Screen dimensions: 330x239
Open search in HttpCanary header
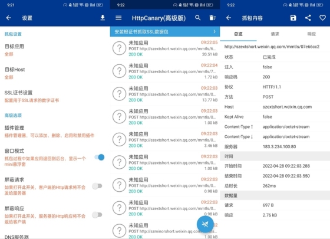(197, 18)
